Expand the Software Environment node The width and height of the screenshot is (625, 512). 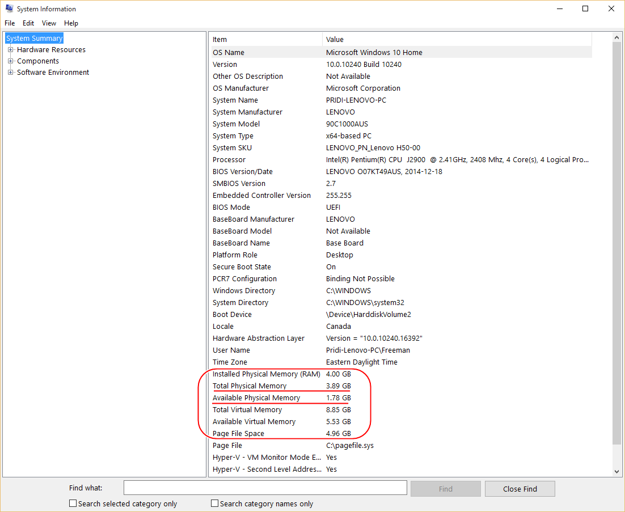(10, 72)
